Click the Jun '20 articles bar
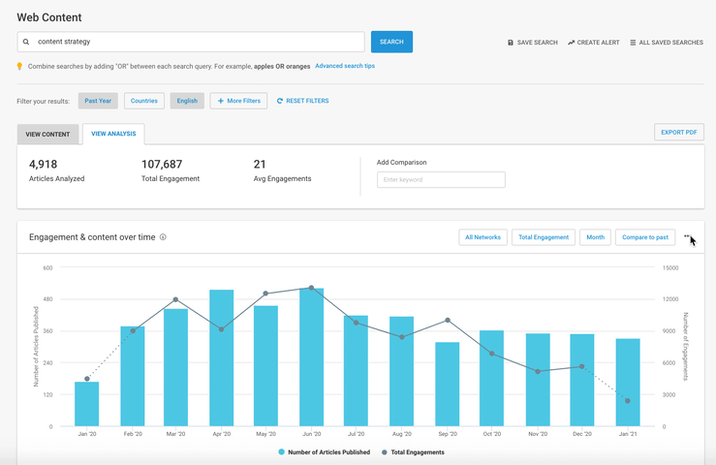 311,358
